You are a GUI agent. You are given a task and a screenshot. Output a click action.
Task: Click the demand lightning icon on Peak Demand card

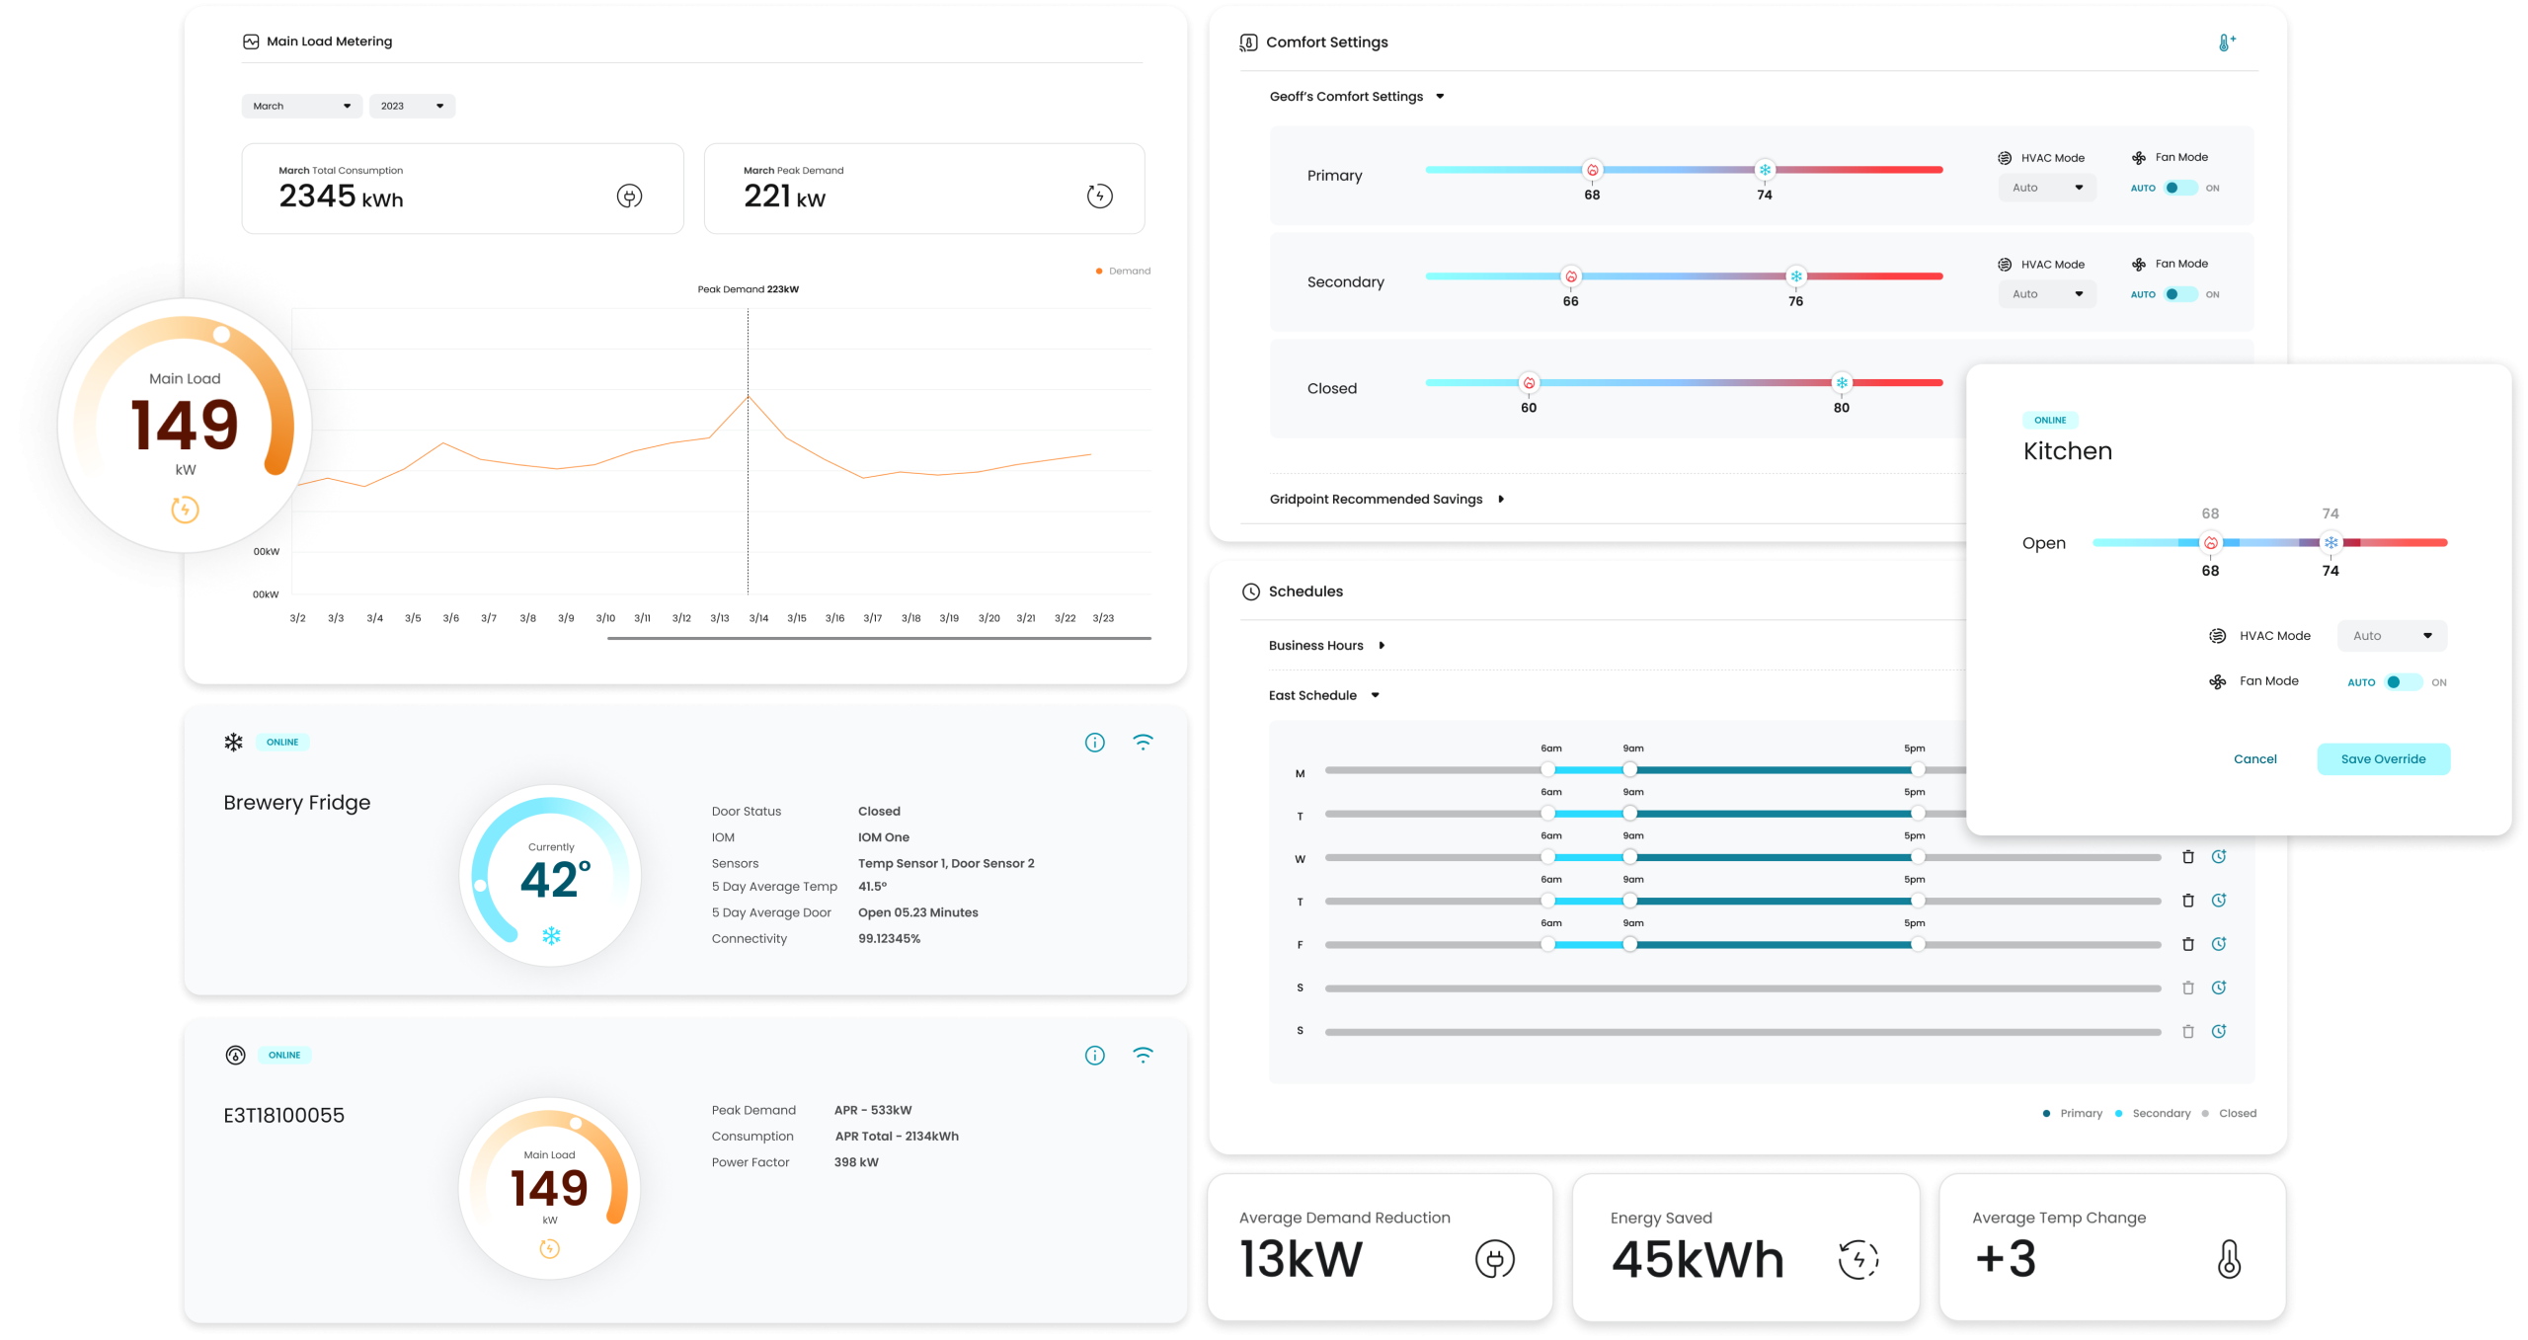(1099, 196)
